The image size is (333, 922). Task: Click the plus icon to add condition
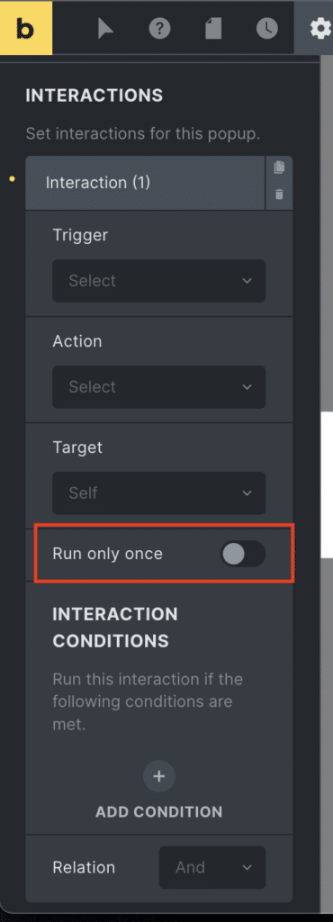pyautogui.click(x=158, y=776)
